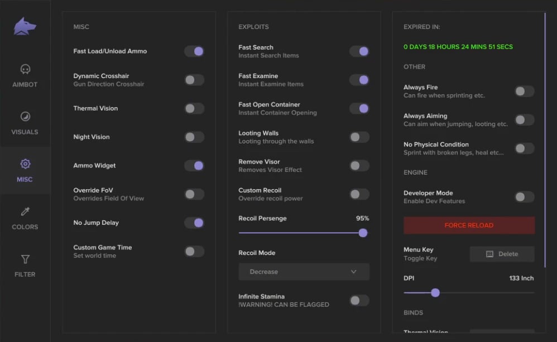Click the DPI slider knob

(435, 292)
